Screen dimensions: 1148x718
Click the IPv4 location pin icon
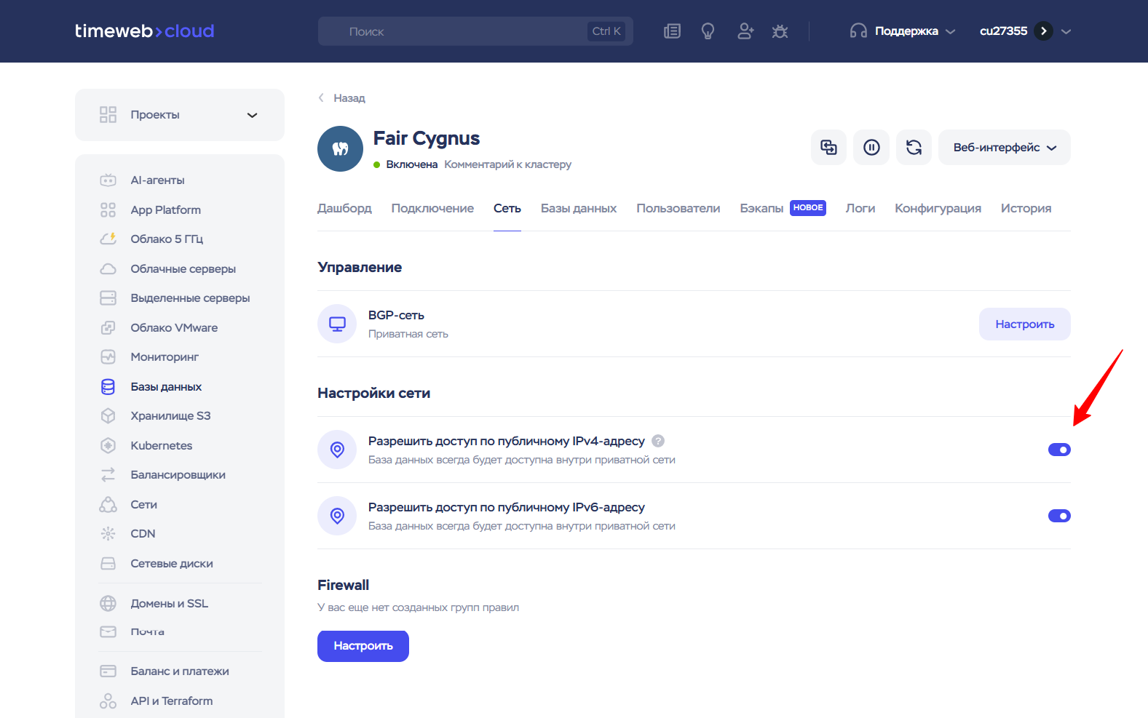pyautogui.click(x=337, y=450)
